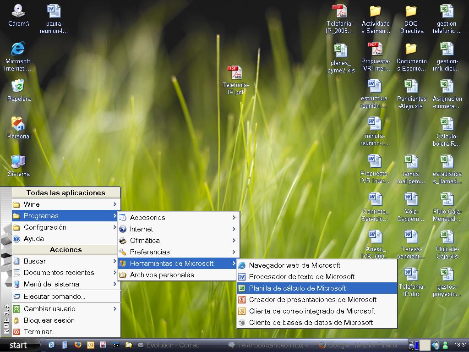Expand the Internet submenu
469x352 pixels.
pos(179,229)
